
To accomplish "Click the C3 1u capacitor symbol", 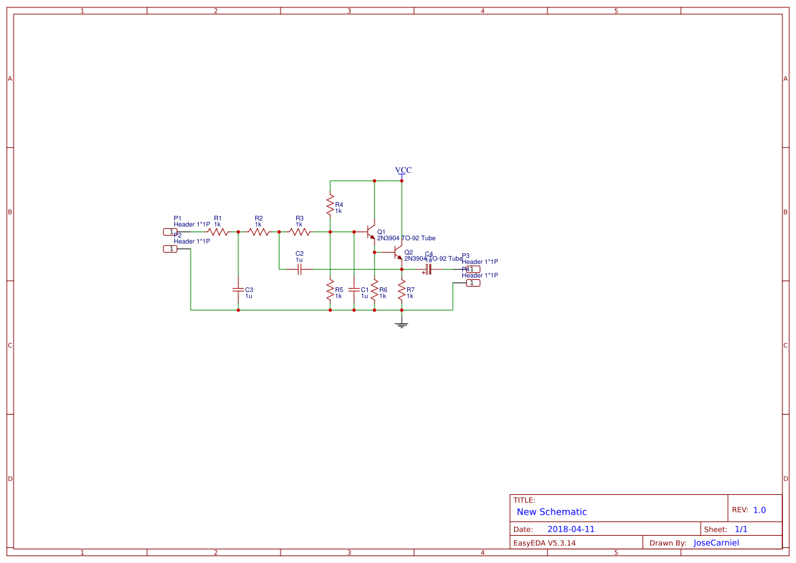I will pyautogui.click(x=238, y=291).
